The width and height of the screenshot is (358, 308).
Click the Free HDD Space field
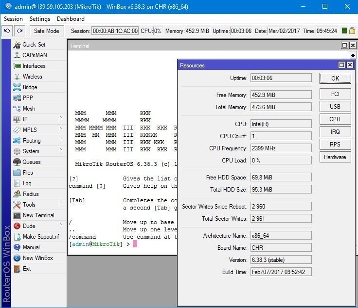[281, 178]
